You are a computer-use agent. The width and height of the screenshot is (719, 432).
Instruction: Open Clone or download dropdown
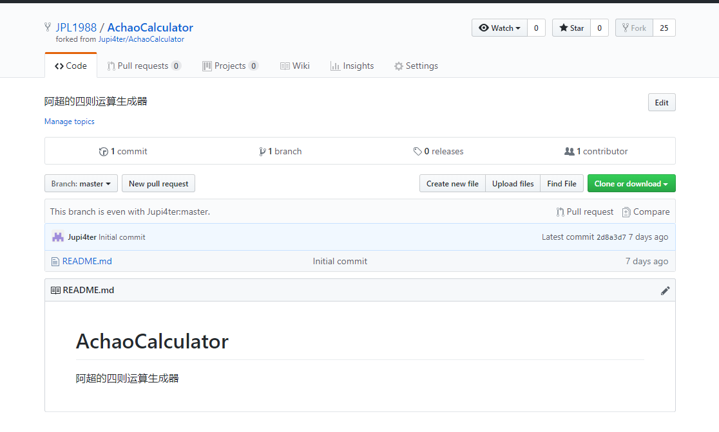tap(631, 183)
